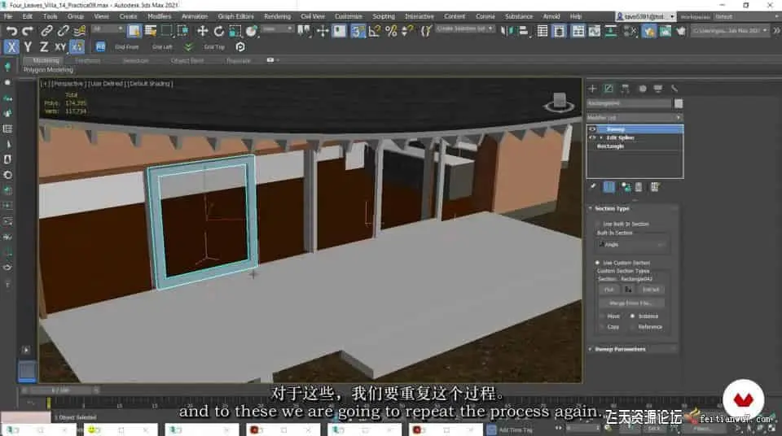Click Bind to Space Warp icon

click(x=79, y=31)
